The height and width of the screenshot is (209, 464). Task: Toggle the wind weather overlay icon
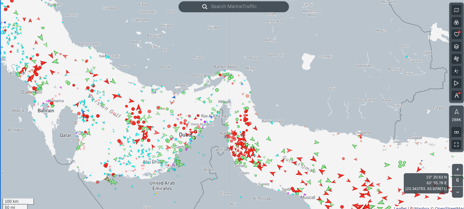[x=456, y=59]
